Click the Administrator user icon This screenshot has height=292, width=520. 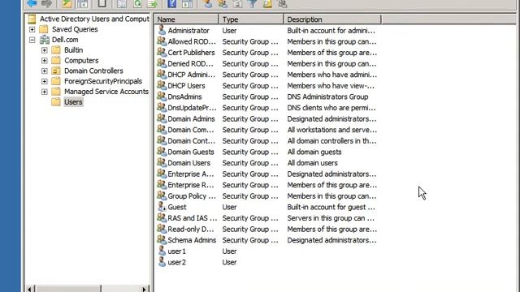point(162,30)
